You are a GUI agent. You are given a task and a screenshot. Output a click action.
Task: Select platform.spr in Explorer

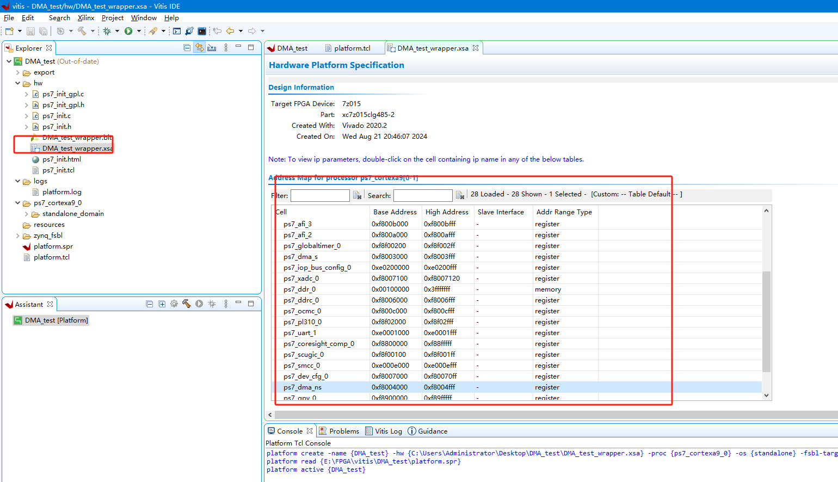pos(53,246)
